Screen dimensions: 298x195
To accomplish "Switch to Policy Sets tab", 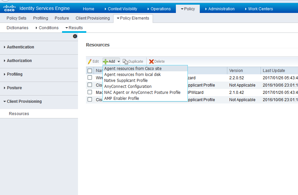I will point(17,18).
